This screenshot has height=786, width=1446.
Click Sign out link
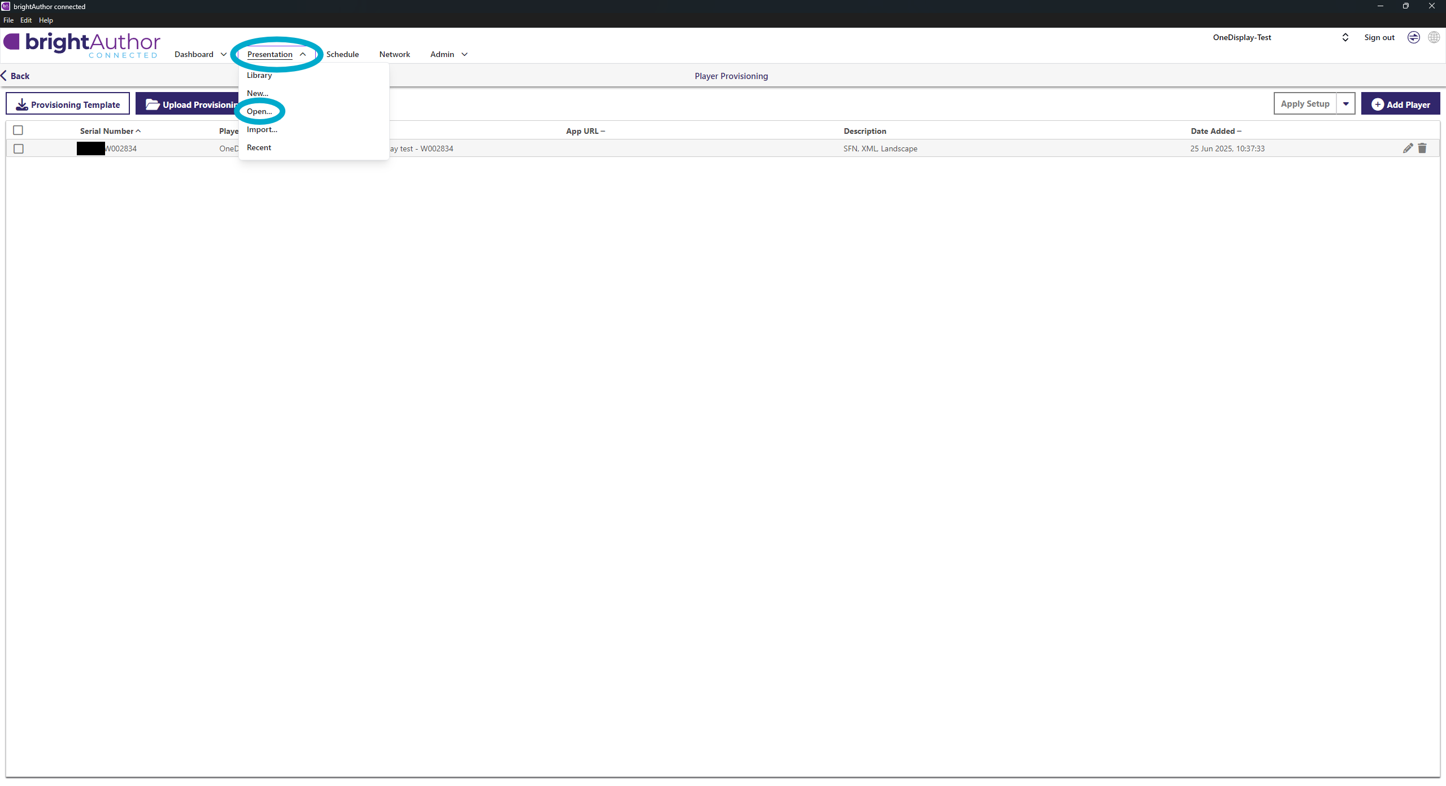click(1379, 37)
